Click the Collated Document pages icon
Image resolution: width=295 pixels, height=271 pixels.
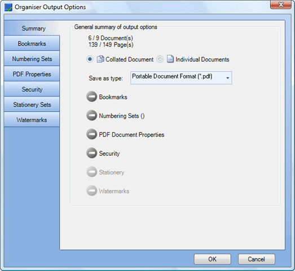pyautogui.click(x=100, y=59)
